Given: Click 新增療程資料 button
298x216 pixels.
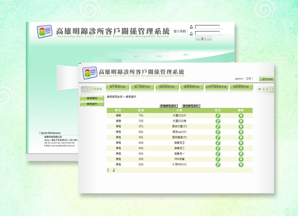Looking at the screenshot, I should pyautogui.click(x=168, y=106).
